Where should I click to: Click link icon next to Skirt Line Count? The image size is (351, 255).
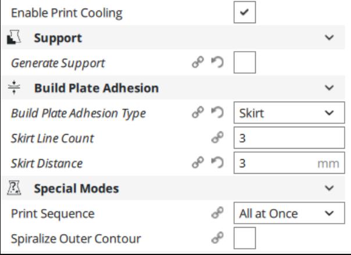click(217, 137)
